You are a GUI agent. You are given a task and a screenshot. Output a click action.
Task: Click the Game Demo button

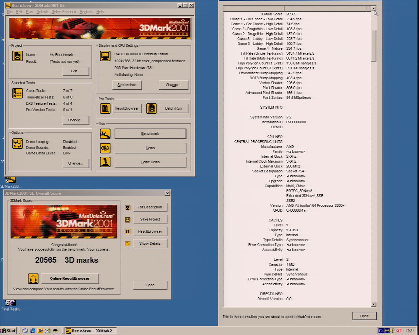point(150,162)
